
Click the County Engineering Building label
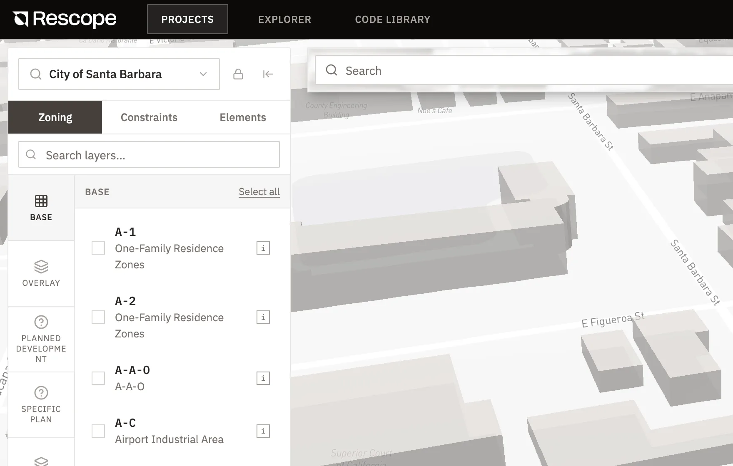tap(337, 110)
